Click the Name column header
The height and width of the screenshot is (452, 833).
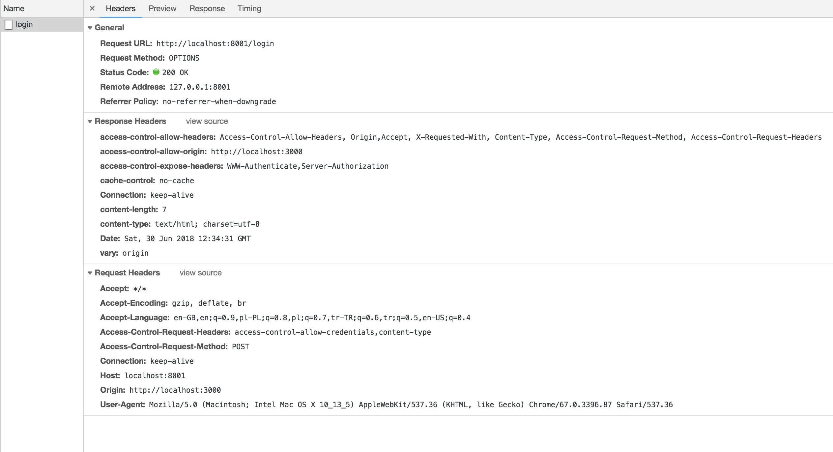pos(14,9)
